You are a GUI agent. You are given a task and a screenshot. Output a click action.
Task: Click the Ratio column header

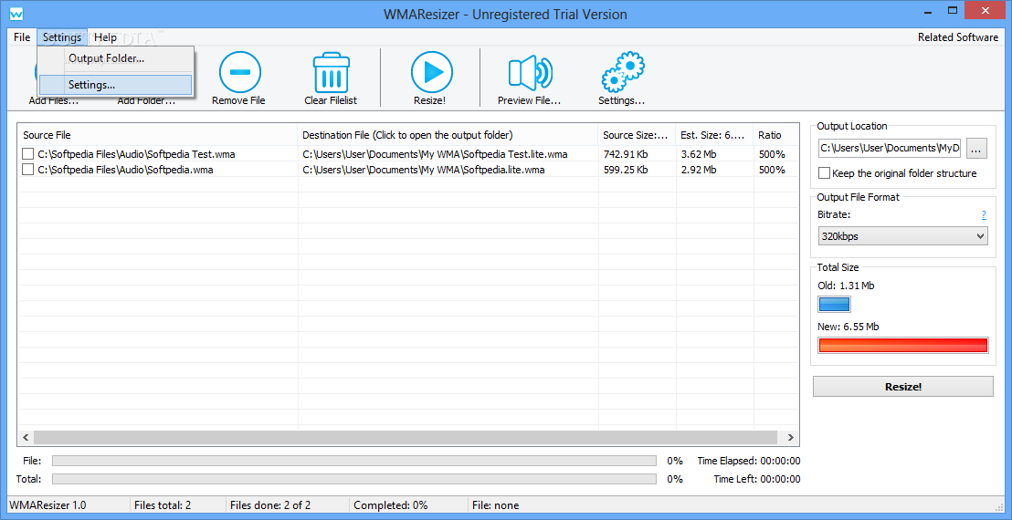(x=775, y=135)
